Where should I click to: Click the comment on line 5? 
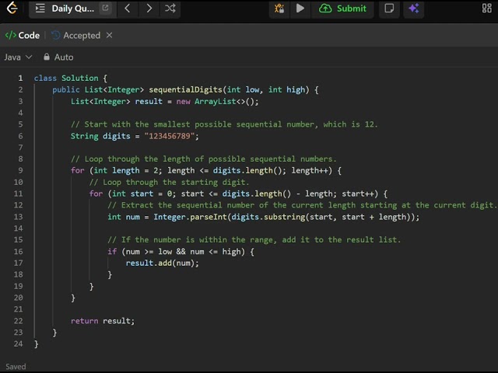[224, 124]
